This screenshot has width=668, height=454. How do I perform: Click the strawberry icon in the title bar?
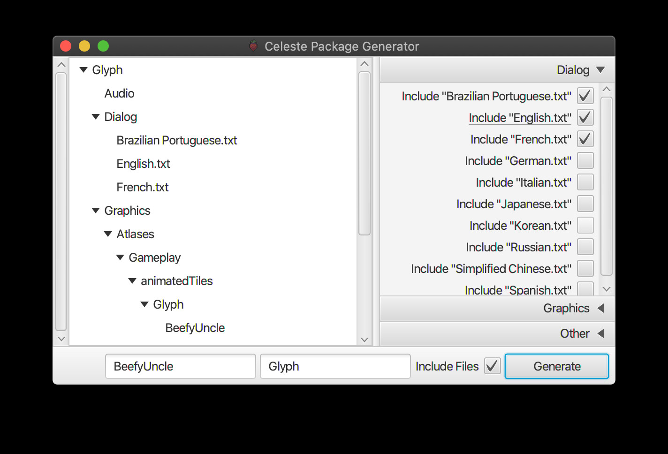point(253,46)
